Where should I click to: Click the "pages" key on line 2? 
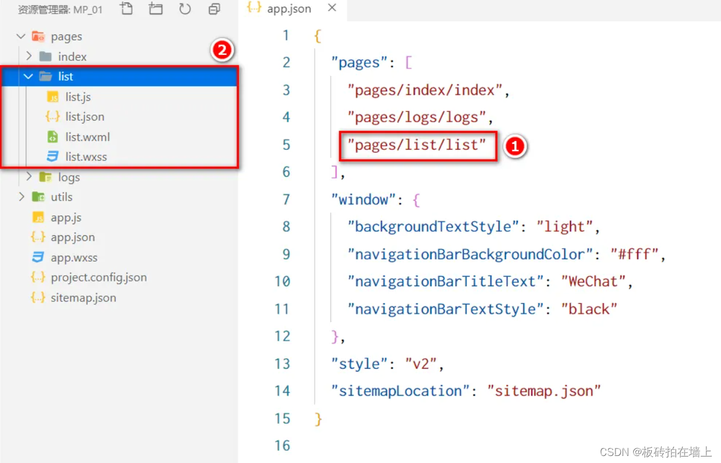(x=360, y=63)
